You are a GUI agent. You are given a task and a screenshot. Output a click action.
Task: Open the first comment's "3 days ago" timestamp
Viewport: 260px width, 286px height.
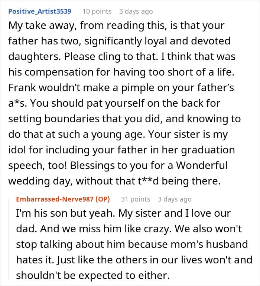click(136, 11)
